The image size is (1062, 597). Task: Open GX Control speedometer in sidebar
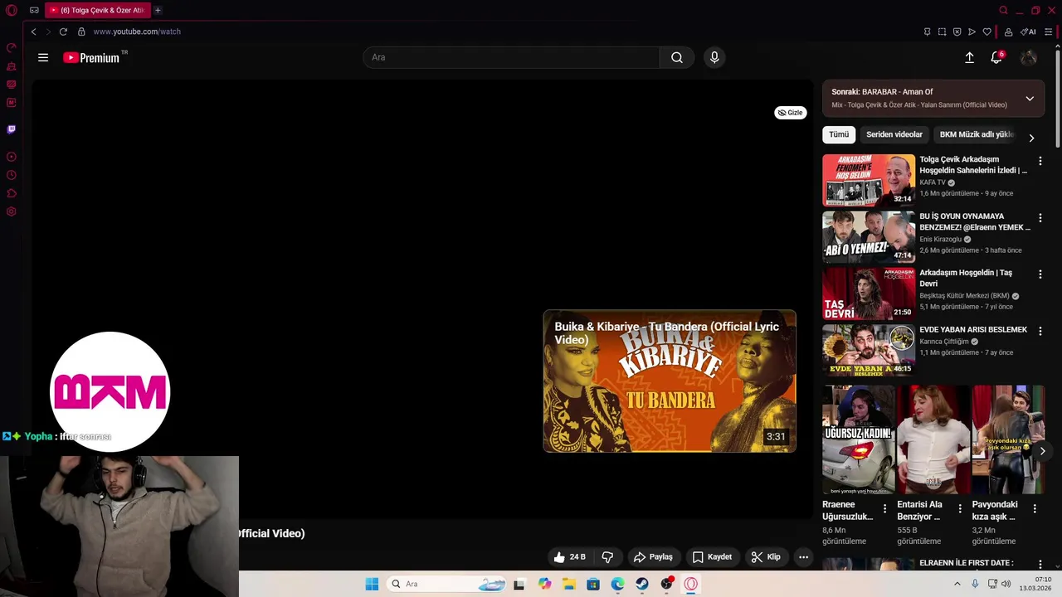point(12,48)
